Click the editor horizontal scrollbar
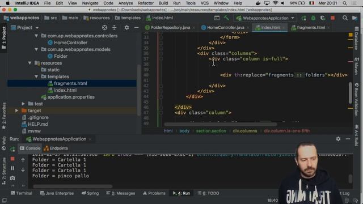The image size is (363, 204). point(221,124)
